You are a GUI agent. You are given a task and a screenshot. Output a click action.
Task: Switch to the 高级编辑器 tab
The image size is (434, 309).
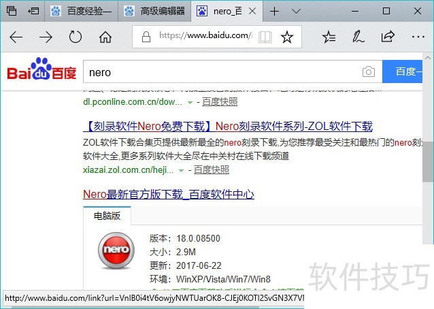pos(154,11)
